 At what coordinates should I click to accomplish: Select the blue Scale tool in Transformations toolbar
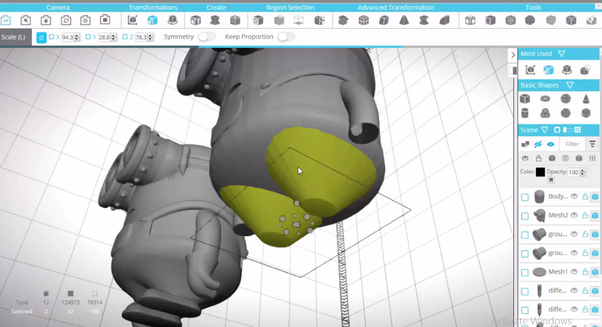[152, 20]
